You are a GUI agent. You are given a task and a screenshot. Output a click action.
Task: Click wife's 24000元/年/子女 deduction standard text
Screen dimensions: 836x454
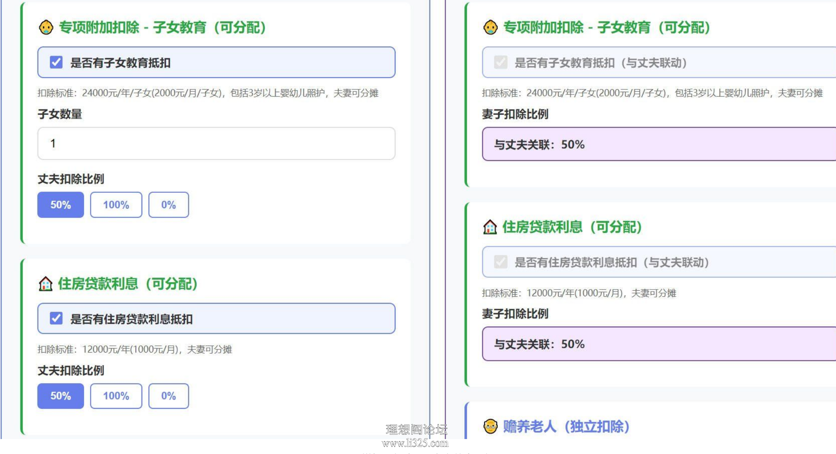652,93
